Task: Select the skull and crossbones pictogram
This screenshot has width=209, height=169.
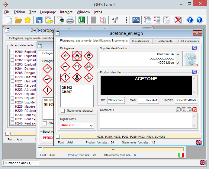Action: (x=89, y=67)
